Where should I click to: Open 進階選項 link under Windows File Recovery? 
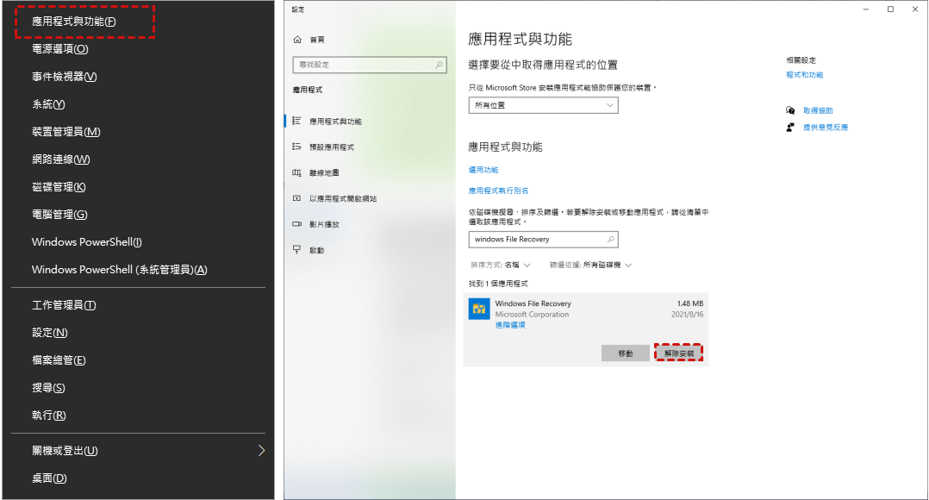pos(510,325)
